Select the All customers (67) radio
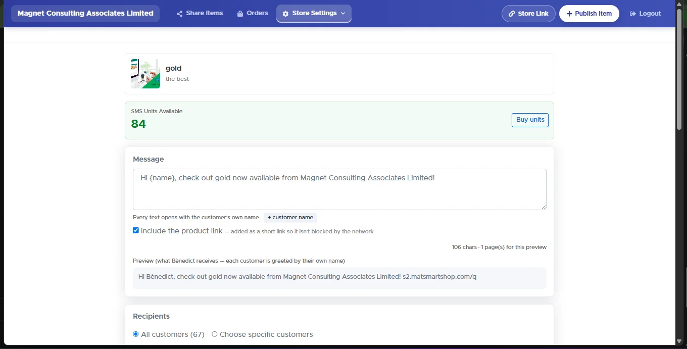687x349 pixels. tap(136, 334)
